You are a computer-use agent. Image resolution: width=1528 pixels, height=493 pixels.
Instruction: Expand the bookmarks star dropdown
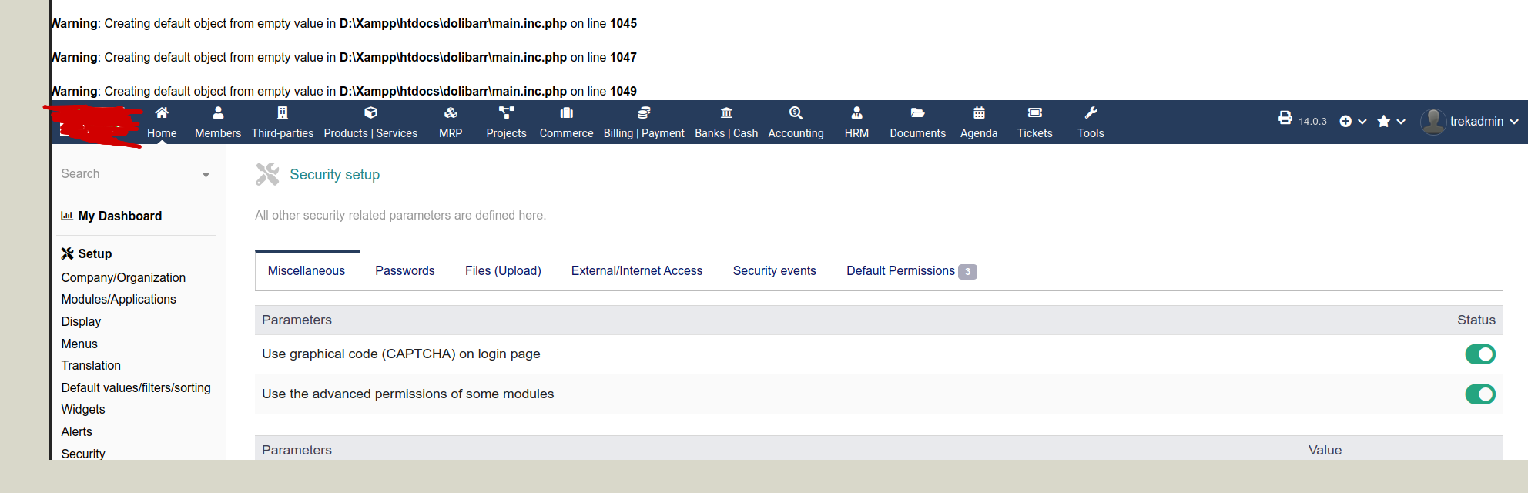(1391, 121)
